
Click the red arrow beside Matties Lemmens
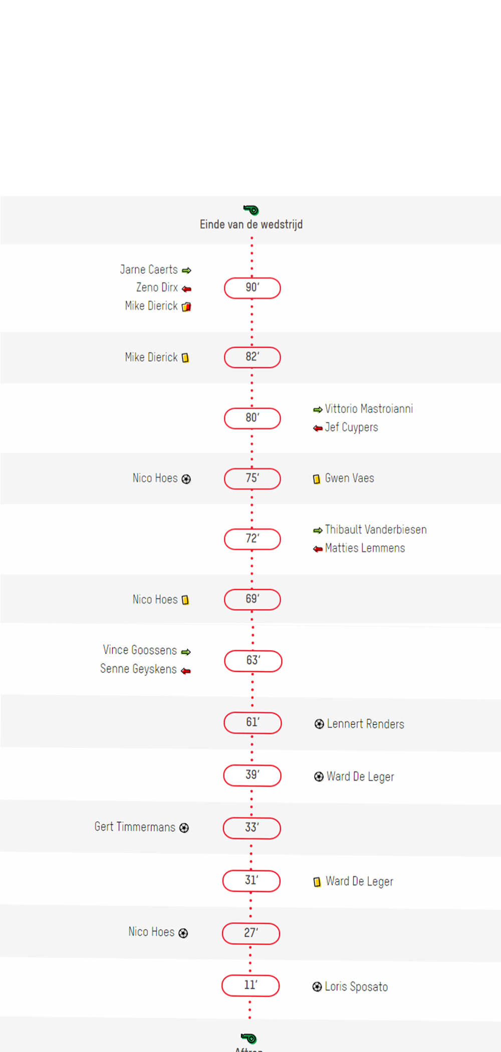click(x=318, y=549)
